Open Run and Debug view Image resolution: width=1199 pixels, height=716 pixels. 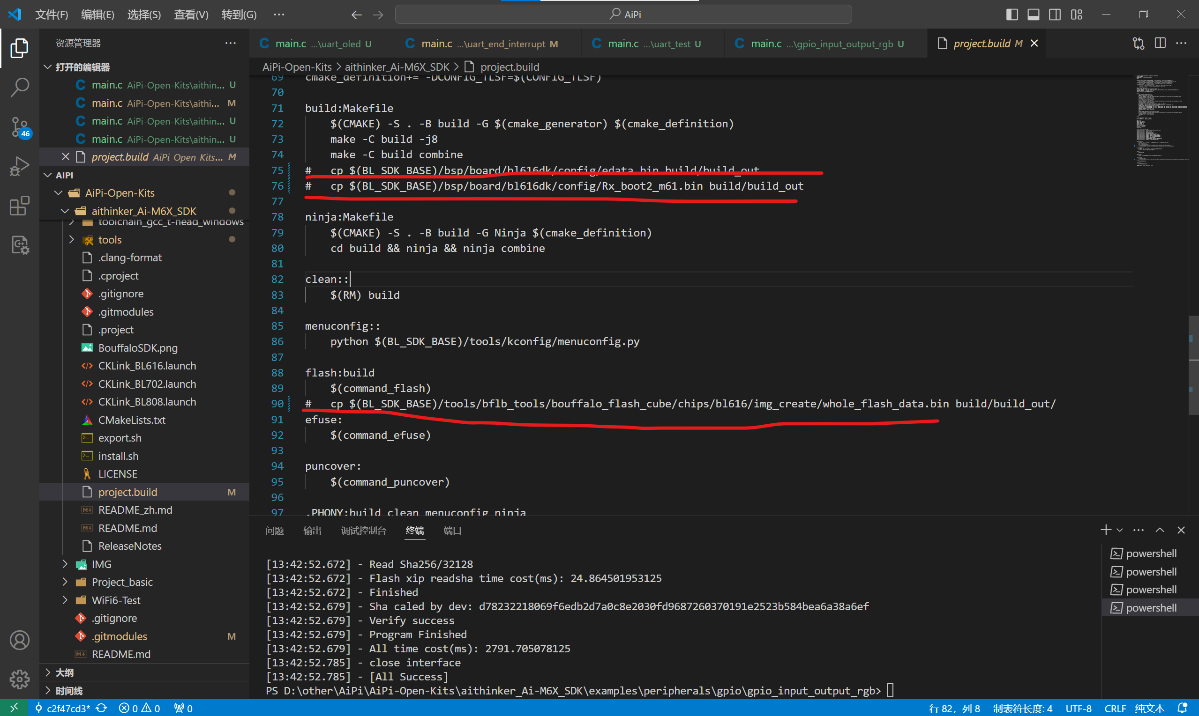[19, 166]
